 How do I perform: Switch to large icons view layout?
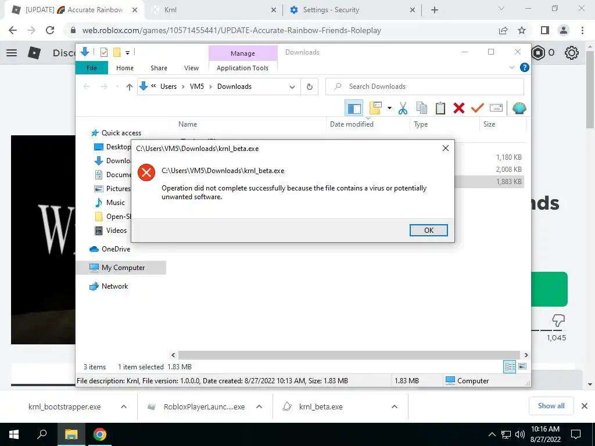coord(522,366)
